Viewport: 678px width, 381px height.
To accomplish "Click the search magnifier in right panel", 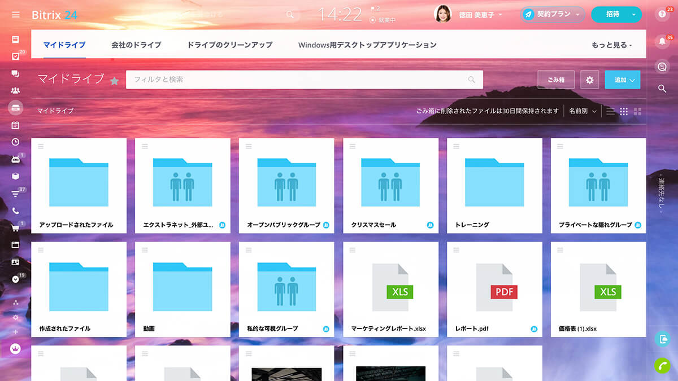I will tap(662, 89).
